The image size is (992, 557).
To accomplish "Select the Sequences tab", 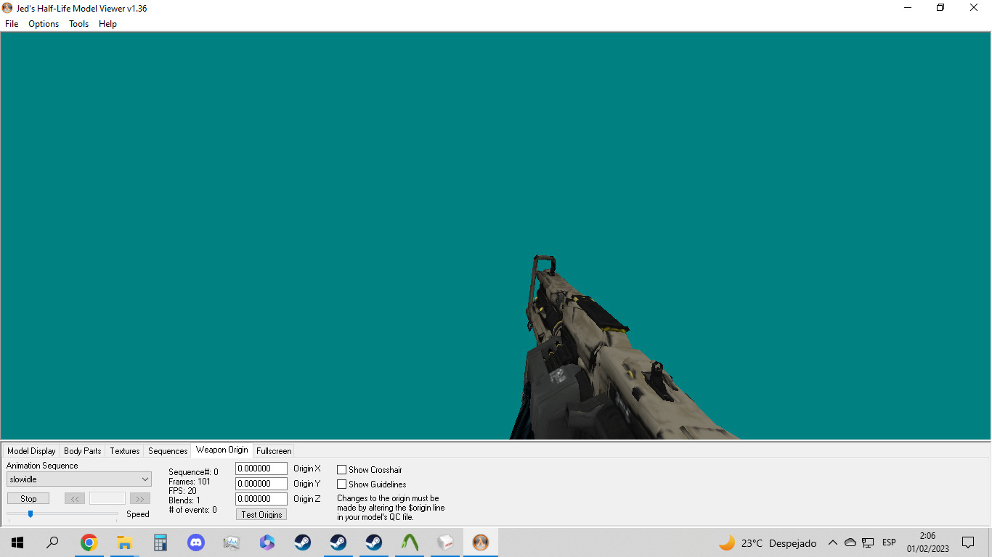I will tap(167, 450).
